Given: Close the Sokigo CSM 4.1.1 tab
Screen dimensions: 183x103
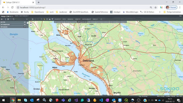Looking at the screenshot, I should tap(33, 2).
